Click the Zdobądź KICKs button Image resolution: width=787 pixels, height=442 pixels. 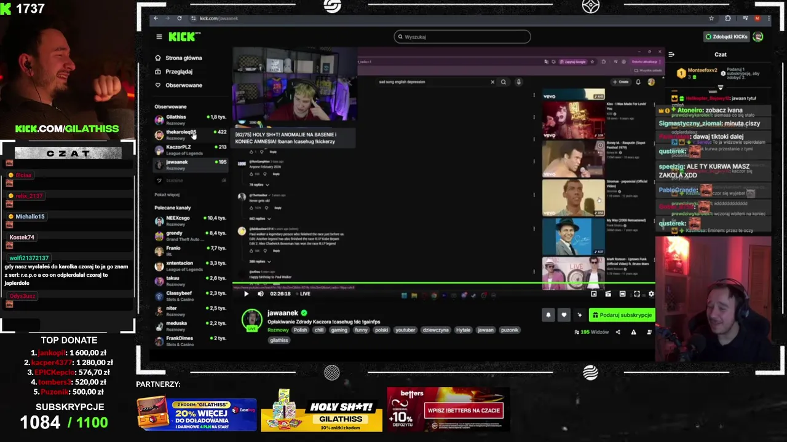(x=727, y=37)
